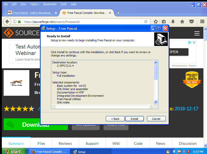Open a new tab with plus icon
Image resolution: width=207 pixels, height=154 pixels.
[118, 13]
